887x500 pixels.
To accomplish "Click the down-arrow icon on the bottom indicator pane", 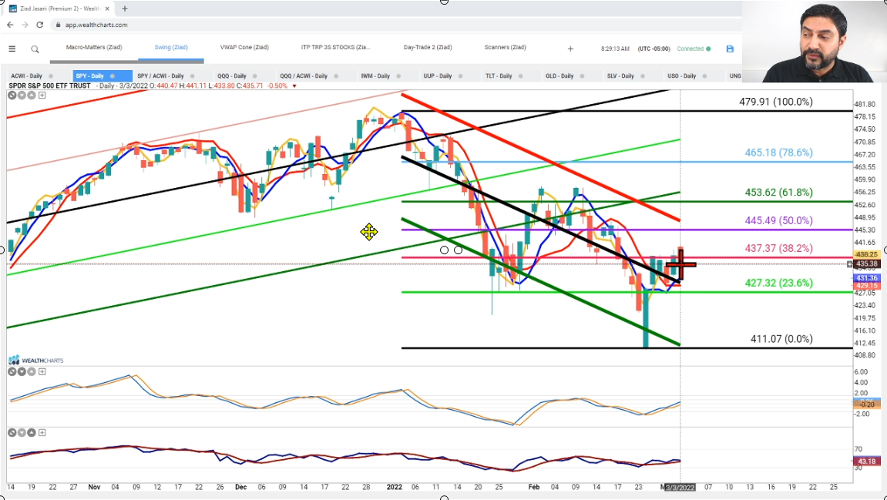I will tap(22, 433).
